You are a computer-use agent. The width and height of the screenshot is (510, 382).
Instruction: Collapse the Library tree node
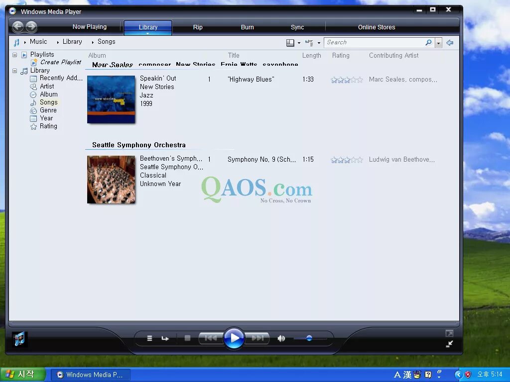tap(14, 71)
